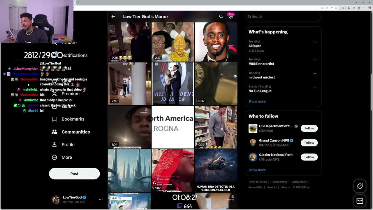Open the 0:39 store video thumbnail
373x210 pixels.
coord(216,127)
